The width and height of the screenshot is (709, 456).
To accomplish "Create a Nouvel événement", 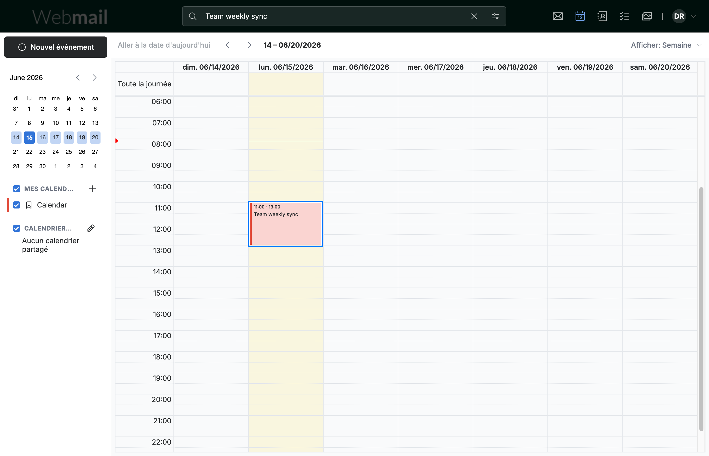I will tap(56, 47).
